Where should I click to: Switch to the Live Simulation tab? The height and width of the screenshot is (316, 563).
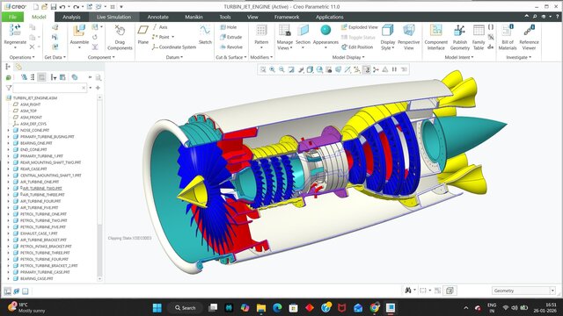(113, 17)
